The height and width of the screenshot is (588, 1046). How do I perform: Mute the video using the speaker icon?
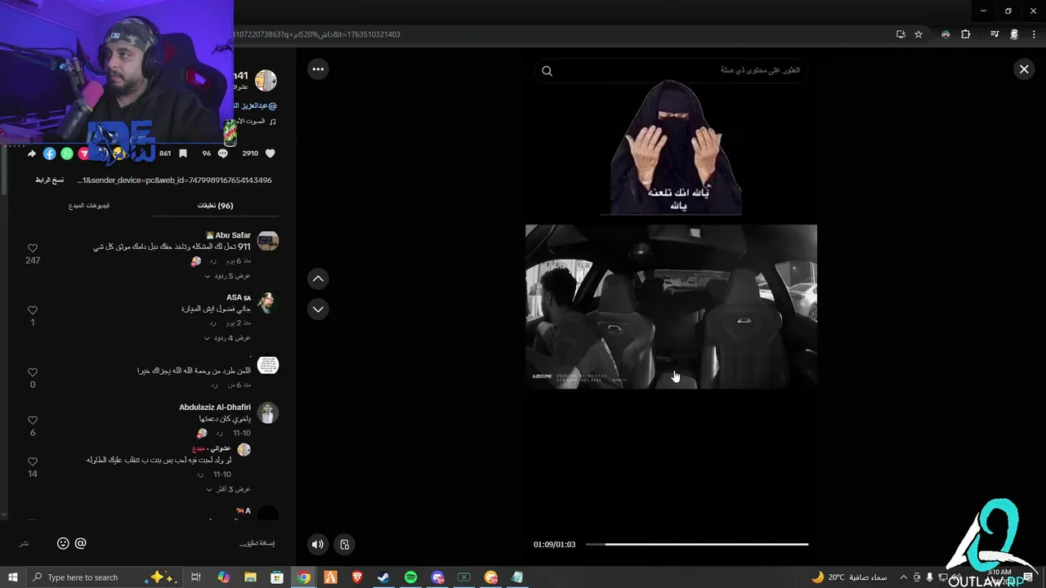(318, 544)
